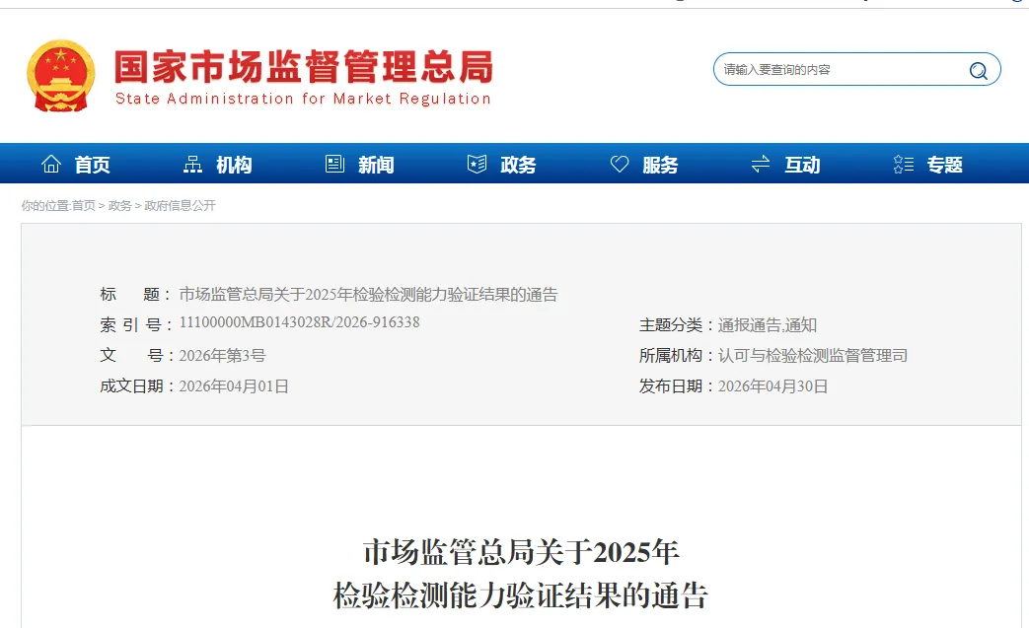Click the 索引号 field label

point(136,325)
